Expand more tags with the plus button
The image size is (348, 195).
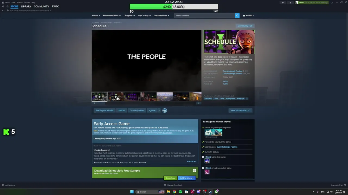[x=247, y=99]
